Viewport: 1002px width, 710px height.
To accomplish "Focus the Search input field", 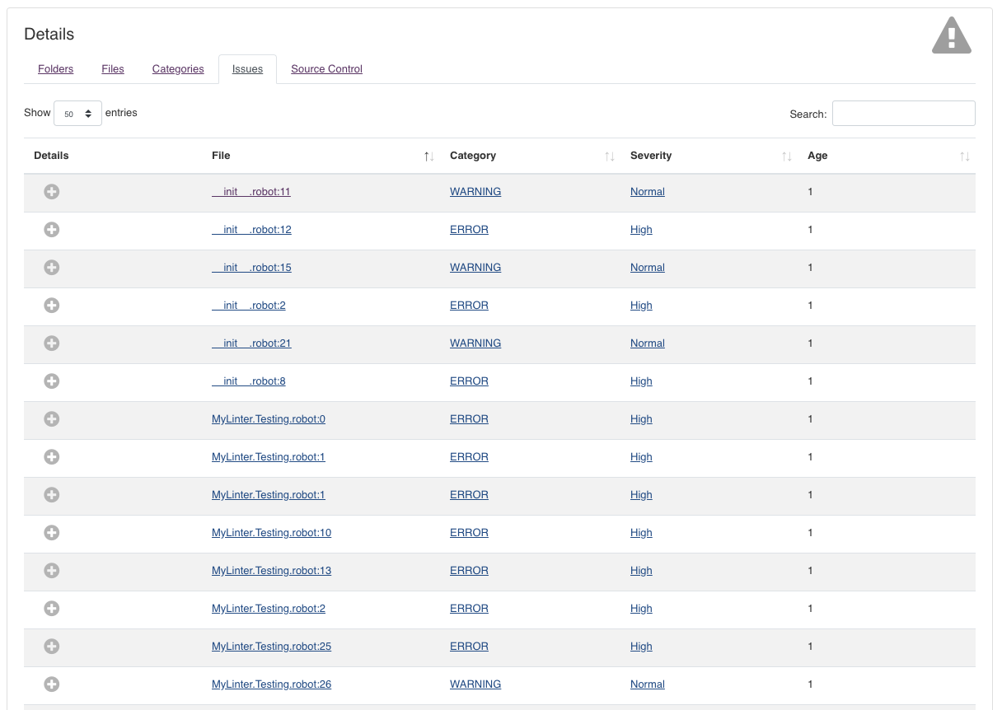I will [903, 114].
